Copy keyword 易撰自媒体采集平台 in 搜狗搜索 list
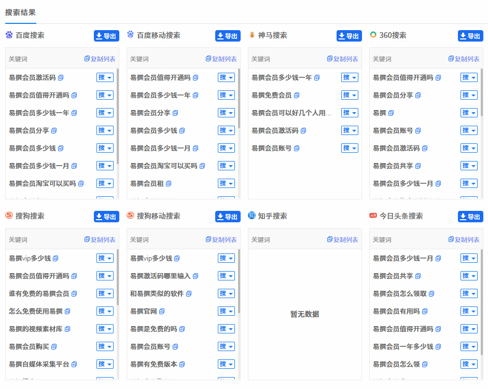This screenshot has height=389, width=488. [x=74, y=364]
